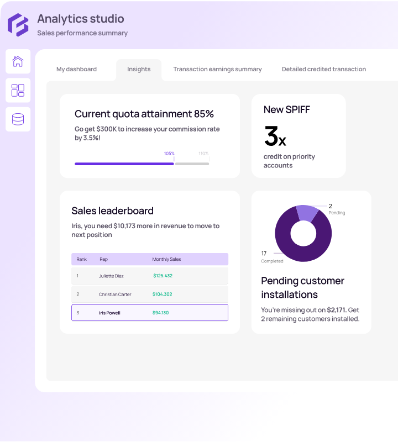
Task: Click the $104.302 sales value
Action: point(162,294)
